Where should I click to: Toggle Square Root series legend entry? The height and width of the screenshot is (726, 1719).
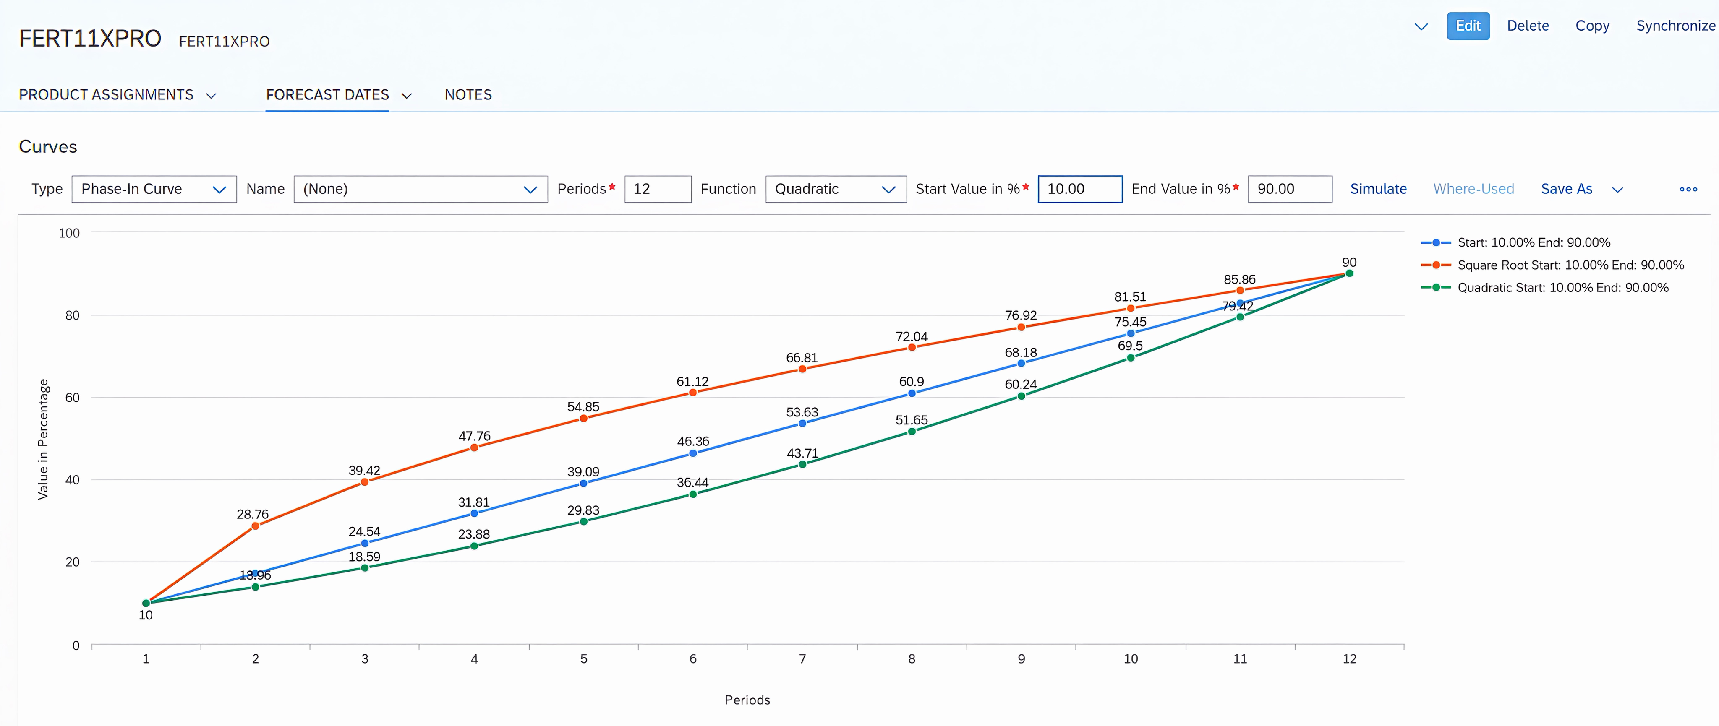[x=1552, y=265]
